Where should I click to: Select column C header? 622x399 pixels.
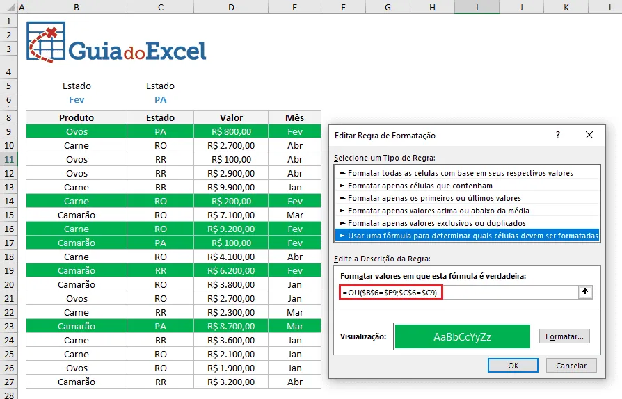click(160, 7)
